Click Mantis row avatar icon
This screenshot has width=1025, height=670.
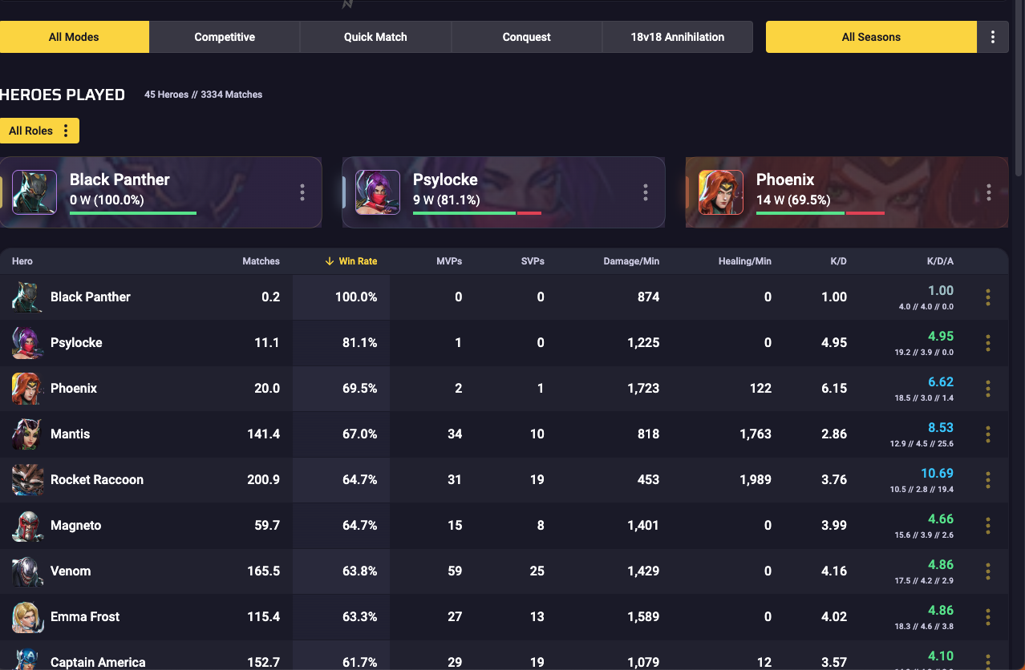pyautogui.click(x=27, y=434)
